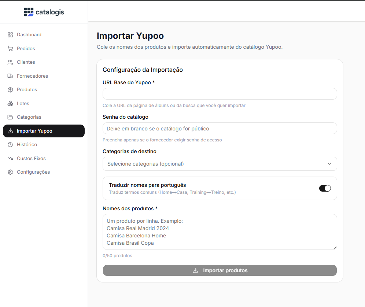Click hint 'Cole a URL da página de álbuns'
The height and width of the screenshot is (307, 365).
[x=174, y=106]
